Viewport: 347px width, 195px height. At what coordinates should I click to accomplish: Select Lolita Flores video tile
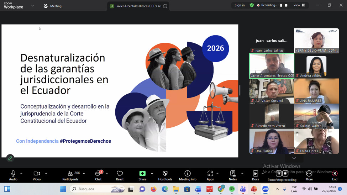pyautogui.click(x=316, y=141)
